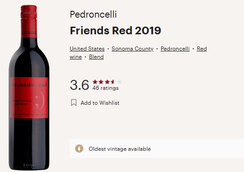The image size is (244, 172).
Task: Click the Vivino watermark on the bottle base
Action: [x=29, y=165]
